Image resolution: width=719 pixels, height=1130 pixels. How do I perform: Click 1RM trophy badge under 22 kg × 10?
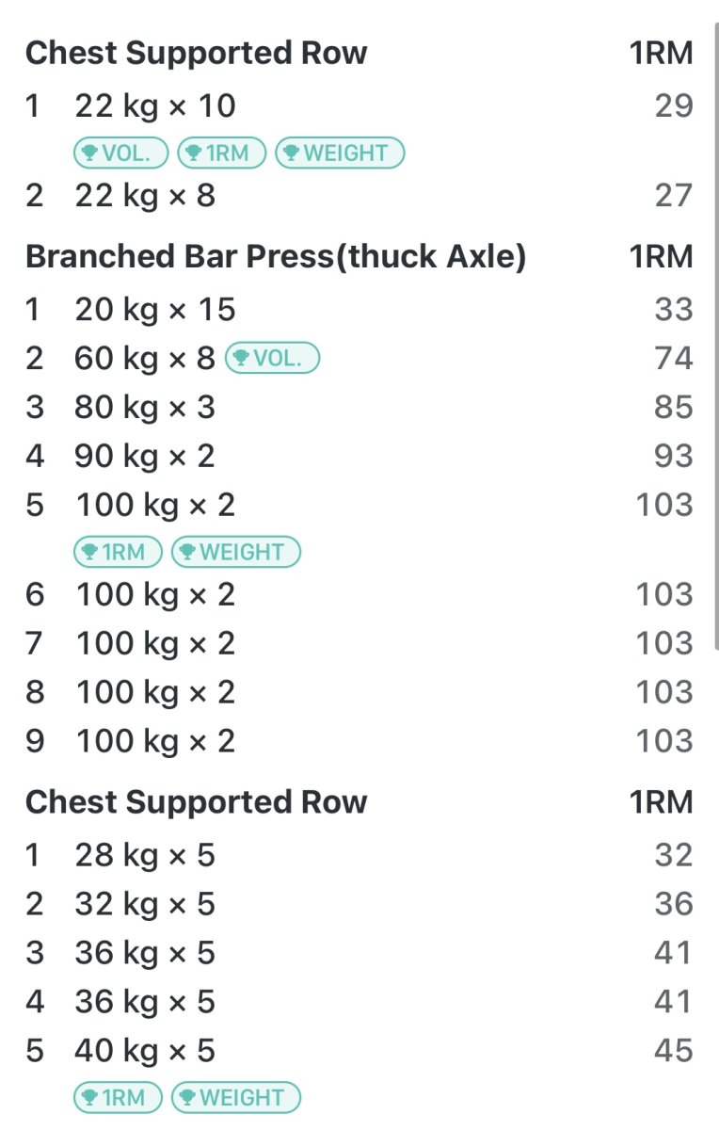click(222, 153)
